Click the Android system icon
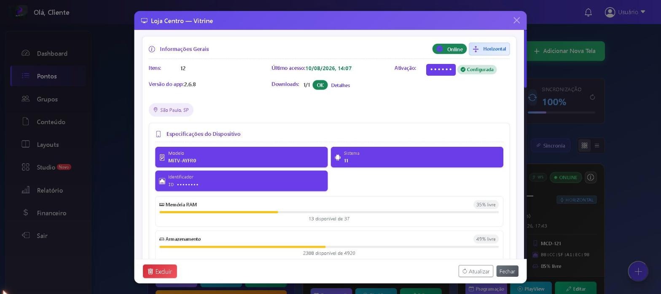The width and height of the screenshot is (661, 294). pos(338,157)
